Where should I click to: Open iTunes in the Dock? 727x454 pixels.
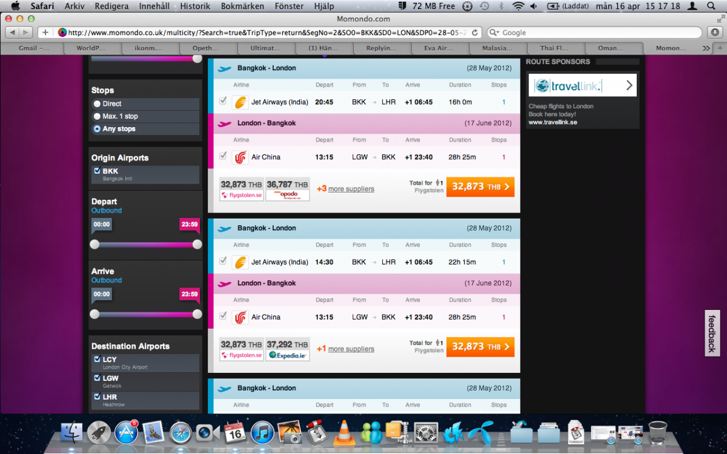coord(262,432)
